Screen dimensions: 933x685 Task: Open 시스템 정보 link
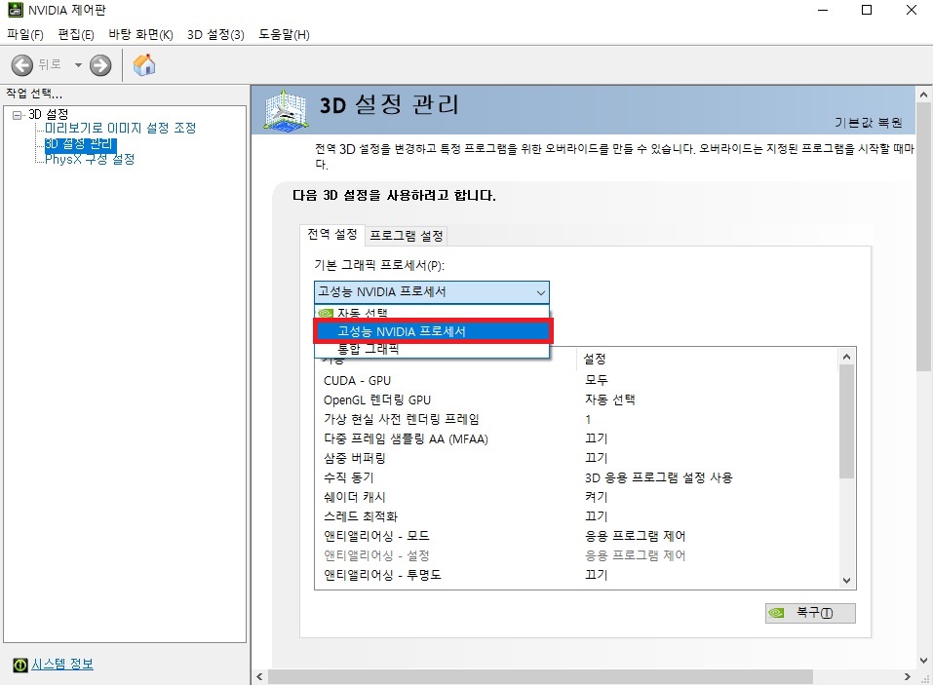click(61, 665)
